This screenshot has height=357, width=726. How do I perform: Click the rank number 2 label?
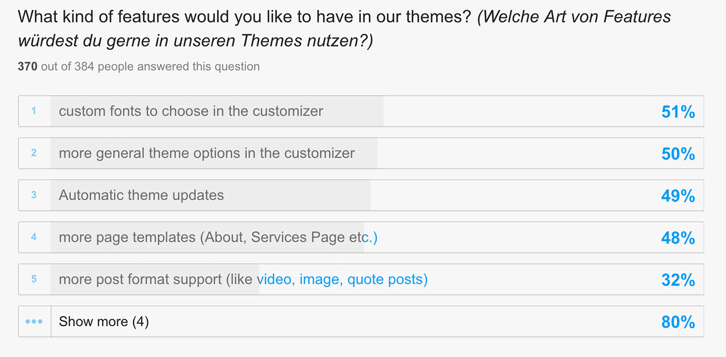pos(34,153)
